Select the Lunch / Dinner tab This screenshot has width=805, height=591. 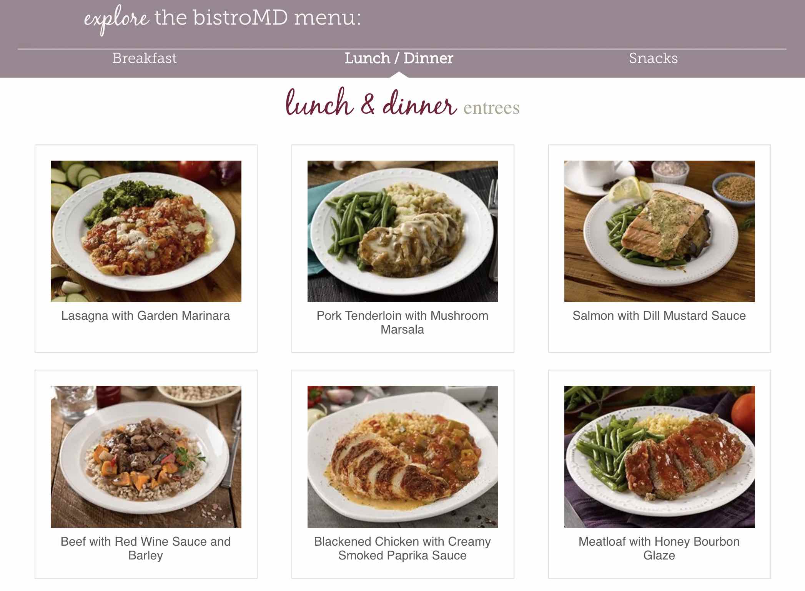(399, 58)
